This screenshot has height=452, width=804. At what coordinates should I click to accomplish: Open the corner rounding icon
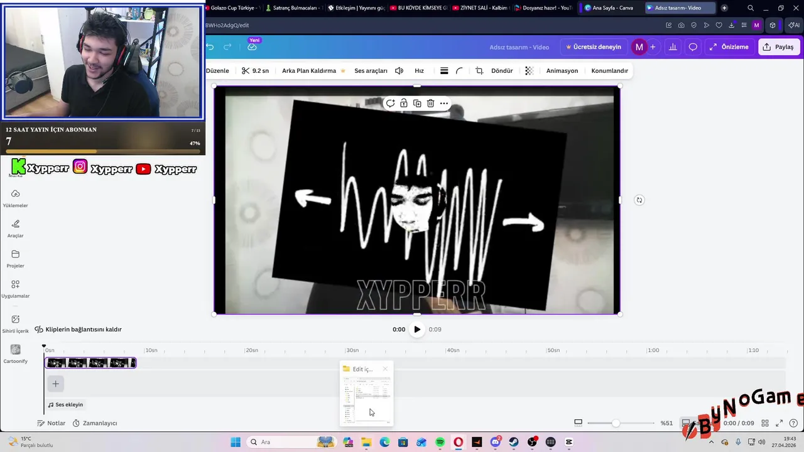459,71
